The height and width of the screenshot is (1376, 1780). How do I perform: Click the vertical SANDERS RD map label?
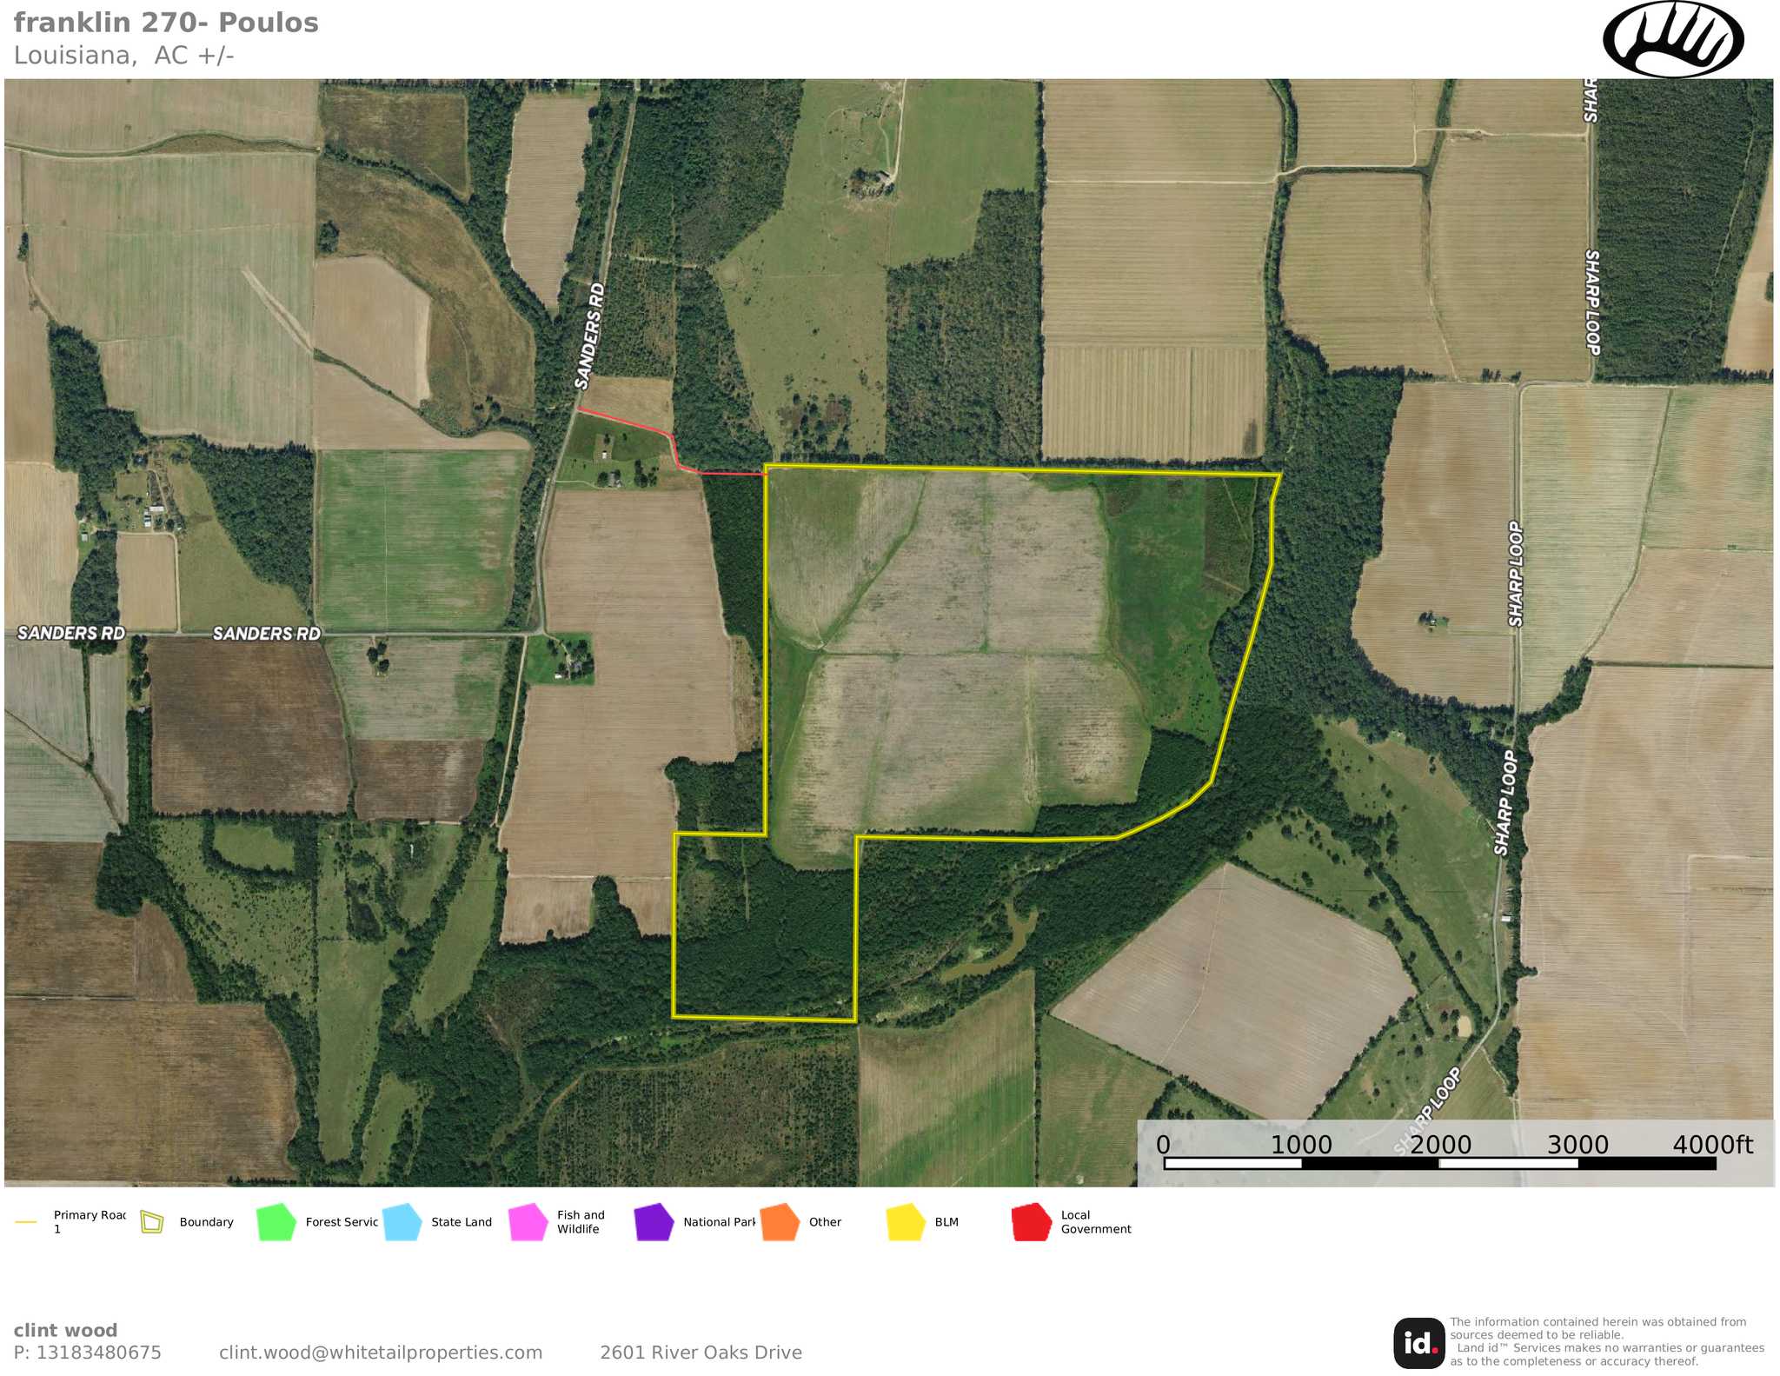(x=589, y=336)
